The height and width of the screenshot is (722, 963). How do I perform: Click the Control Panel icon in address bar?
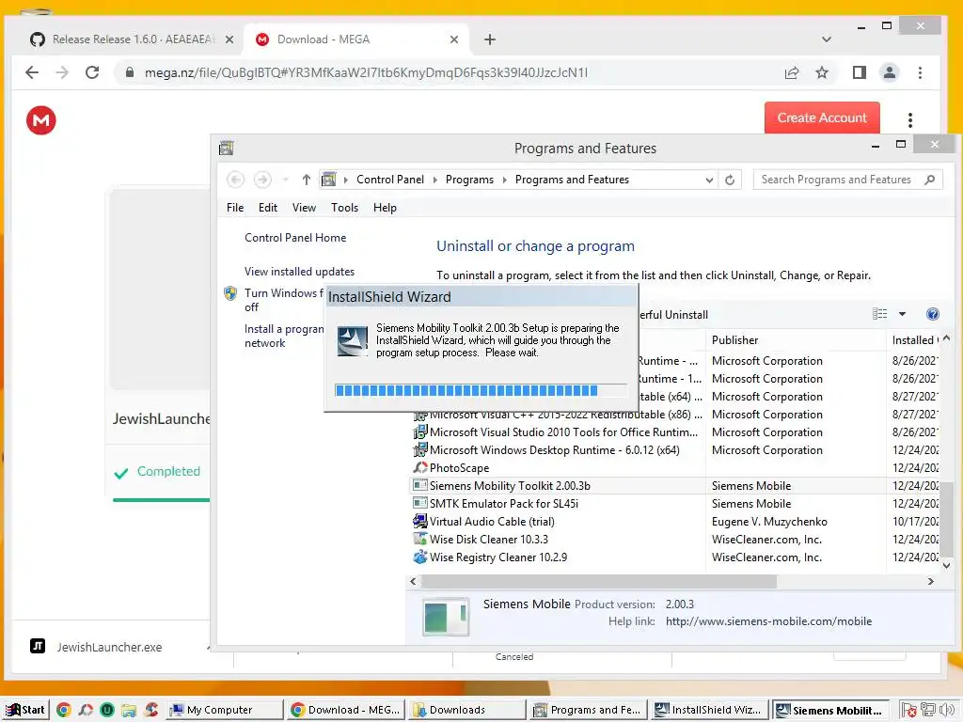329,180
